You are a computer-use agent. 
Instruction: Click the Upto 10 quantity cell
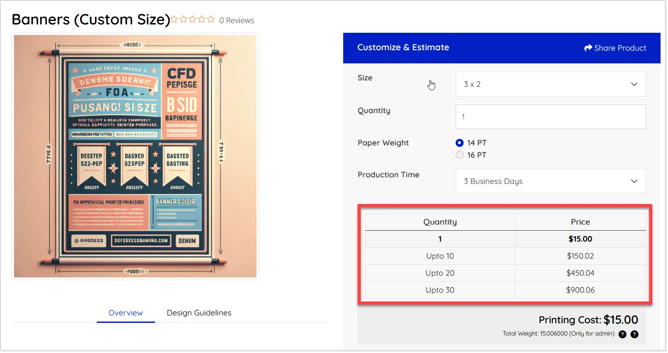click(x=440, y=256)
